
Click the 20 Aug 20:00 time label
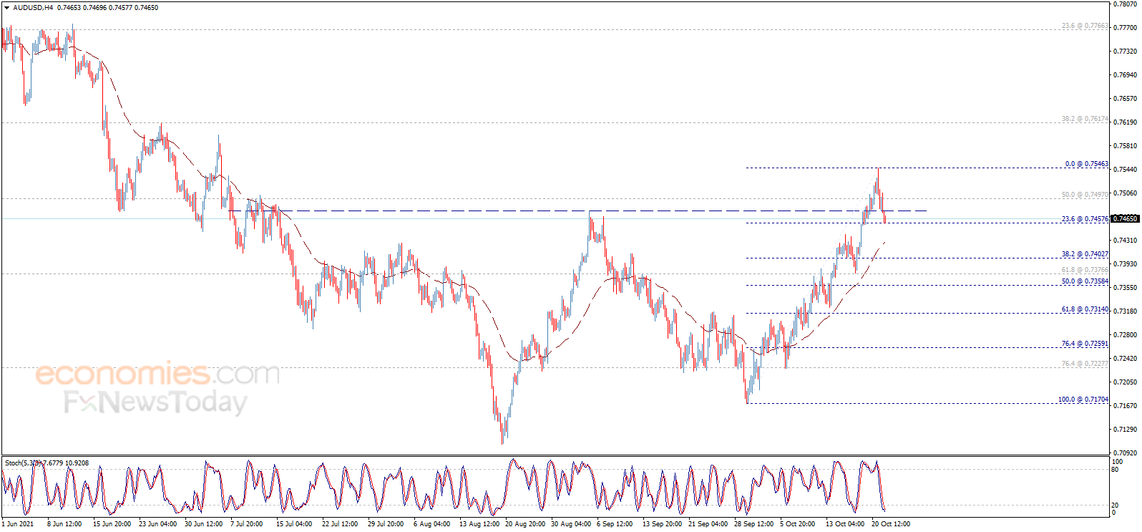tap(525, 524)
